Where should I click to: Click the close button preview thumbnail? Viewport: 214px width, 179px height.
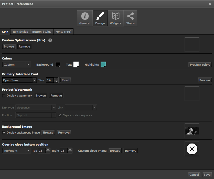(x=192, y=149)
